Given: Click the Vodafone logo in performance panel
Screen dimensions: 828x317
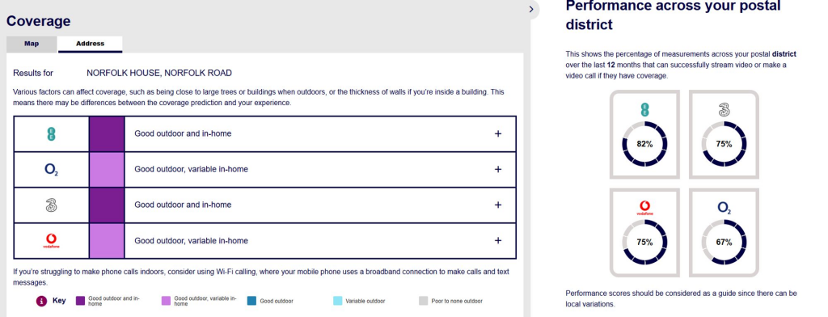Looking at the screenshot, I should pyautogui.click(x=644, y=208).
